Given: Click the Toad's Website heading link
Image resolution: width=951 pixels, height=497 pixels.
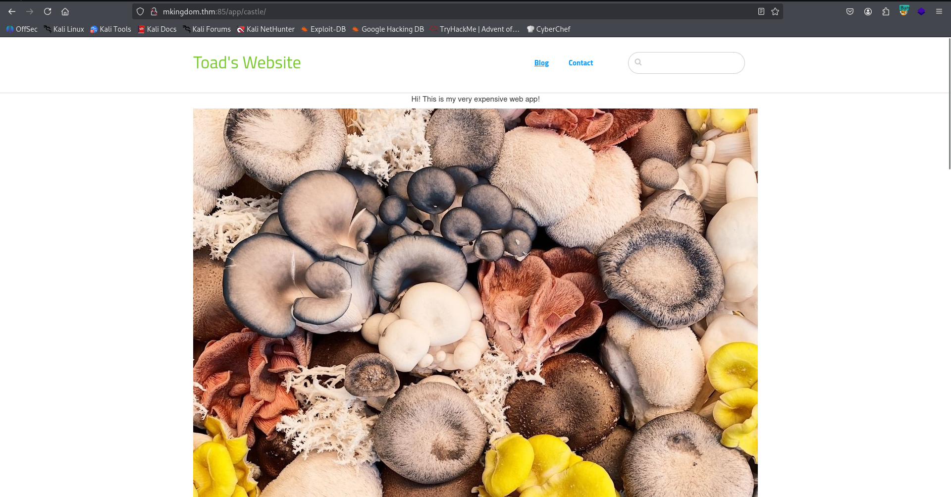Looking at the screenshot, I should coord(247,62).
